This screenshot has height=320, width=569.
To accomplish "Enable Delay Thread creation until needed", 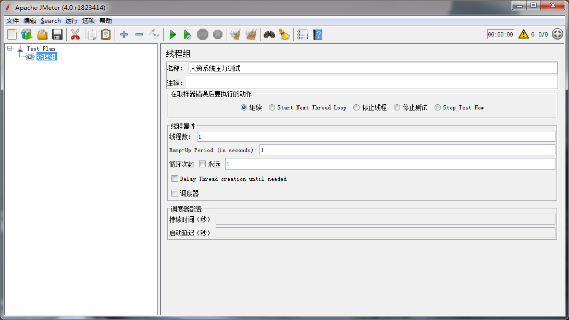I will [x=175, y=179].
